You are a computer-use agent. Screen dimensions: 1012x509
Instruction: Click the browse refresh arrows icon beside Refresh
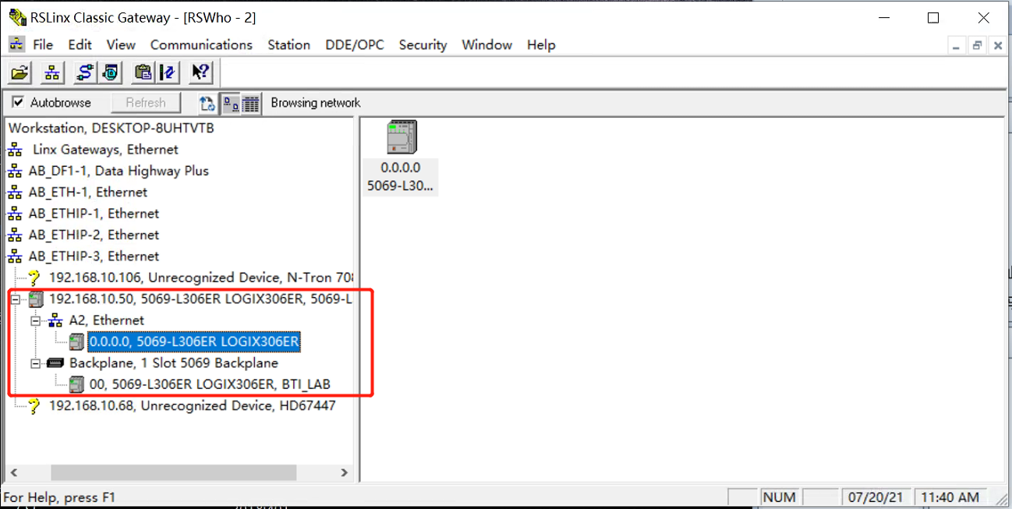click(207, 103)
